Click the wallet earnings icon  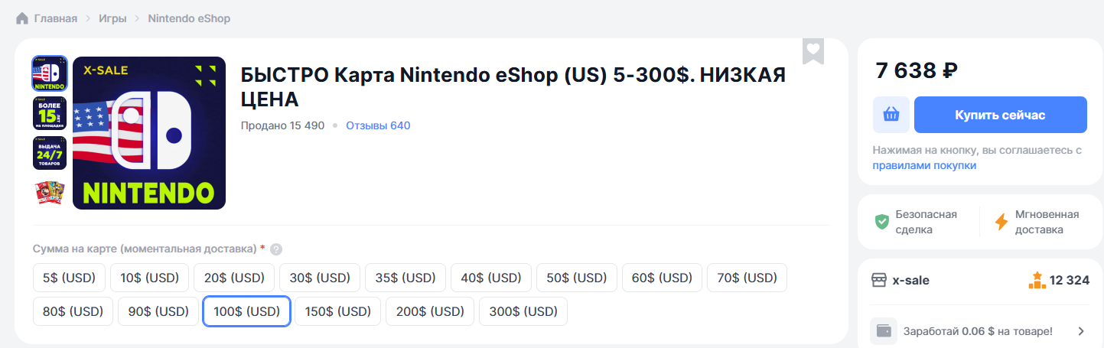[884, 331]
